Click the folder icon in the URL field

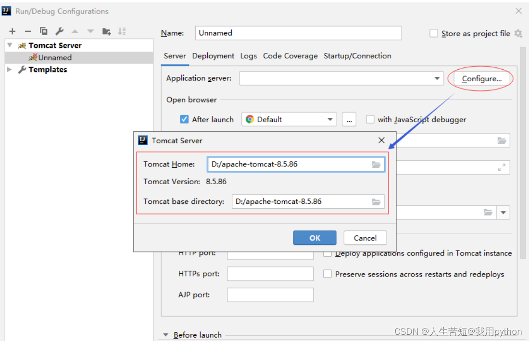tap(502, 140)
